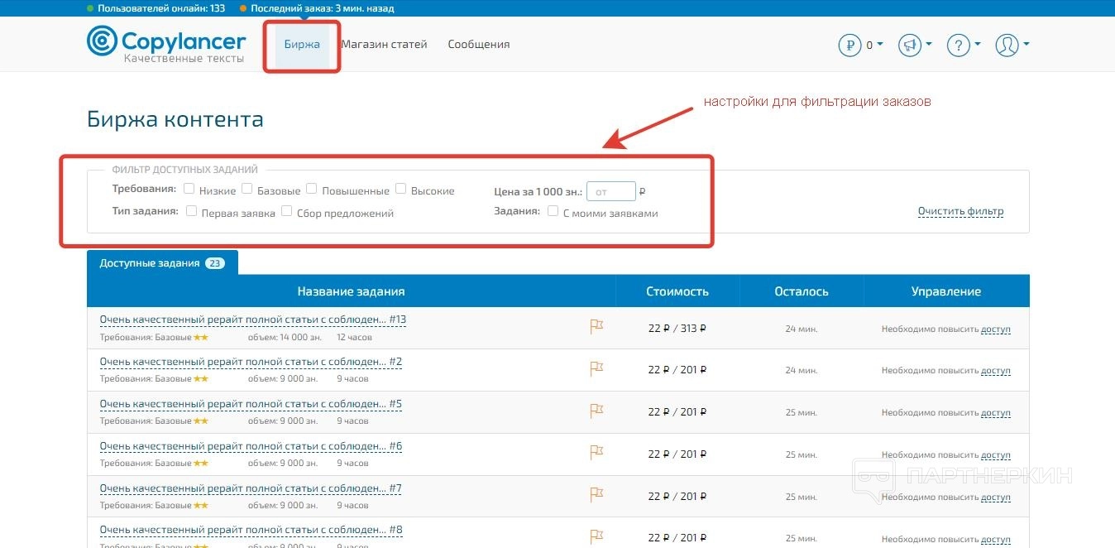Open the question mark help icon
Image resolution: width=1115 pixels, height=548 pixels.
958,45
